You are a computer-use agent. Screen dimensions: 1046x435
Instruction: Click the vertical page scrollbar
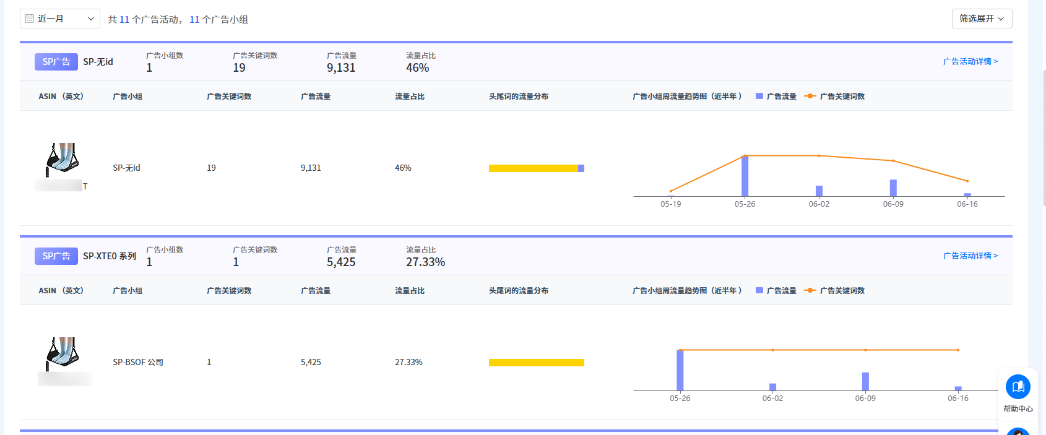point(1044,136)
